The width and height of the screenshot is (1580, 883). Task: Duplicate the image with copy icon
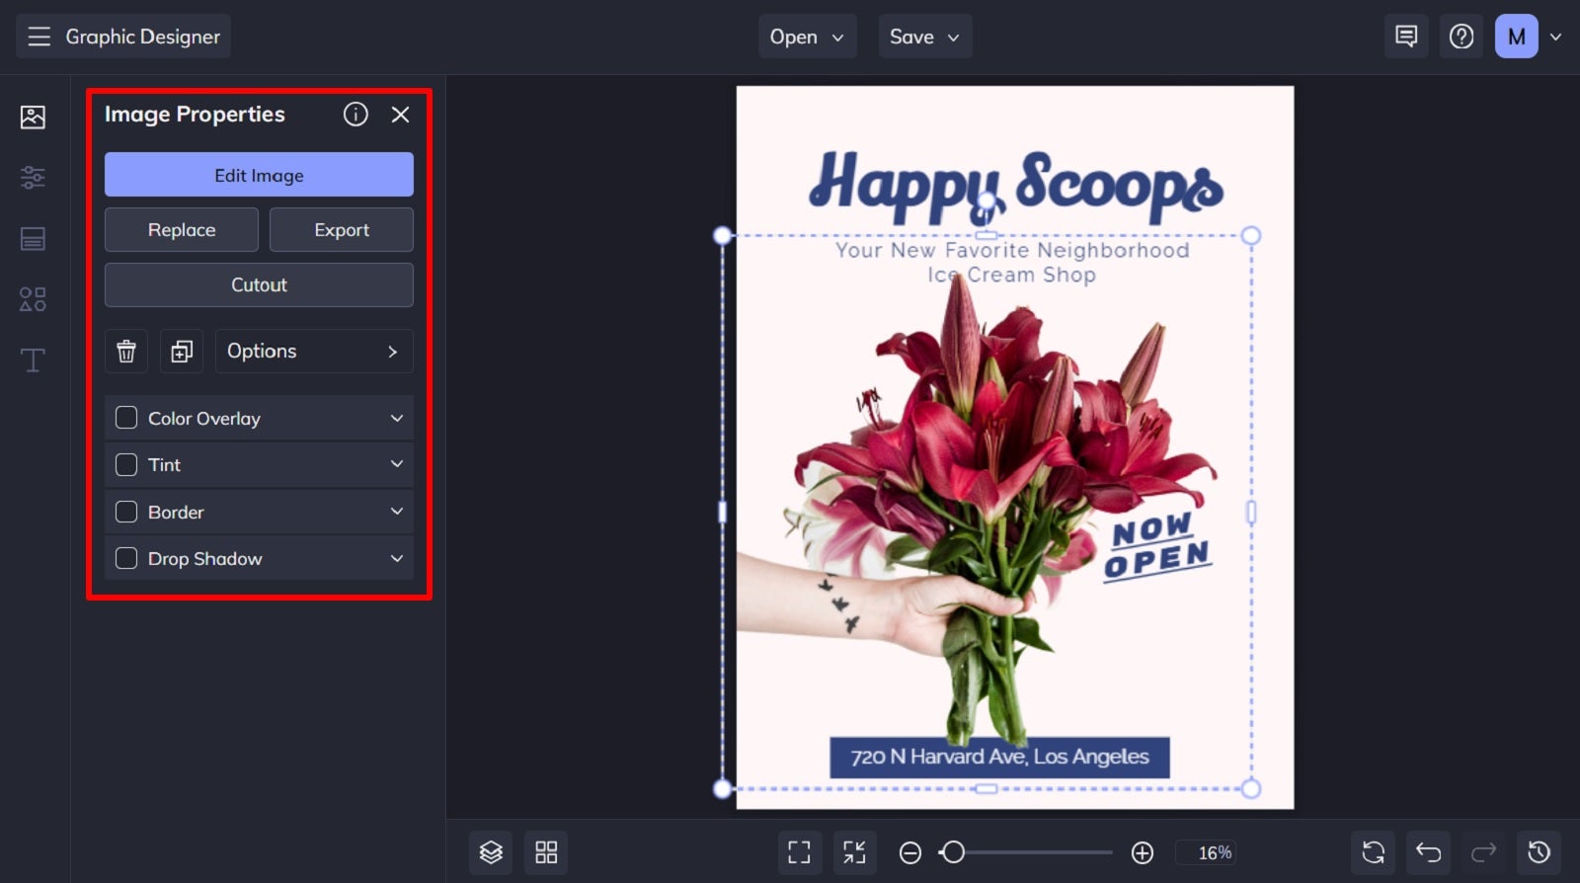click(182, 351)
